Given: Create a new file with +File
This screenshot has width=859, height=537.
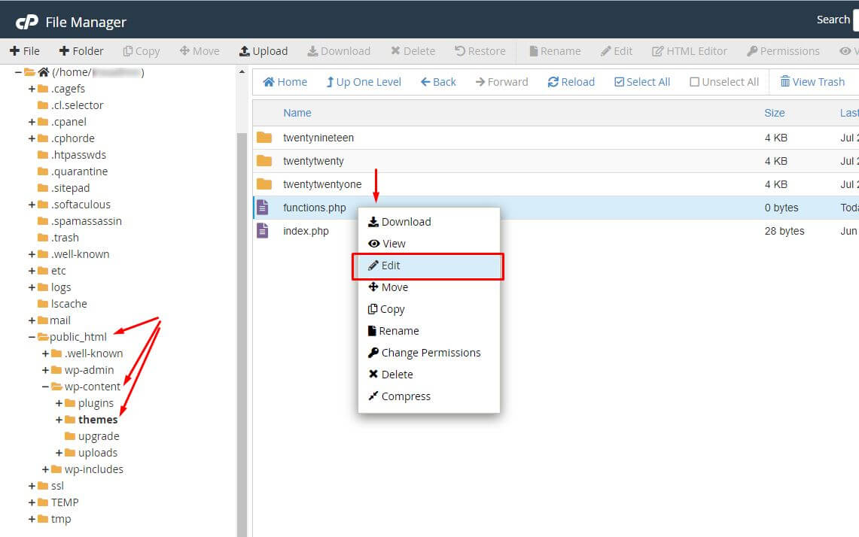Looking at the screenshot, I should point(25,51).
